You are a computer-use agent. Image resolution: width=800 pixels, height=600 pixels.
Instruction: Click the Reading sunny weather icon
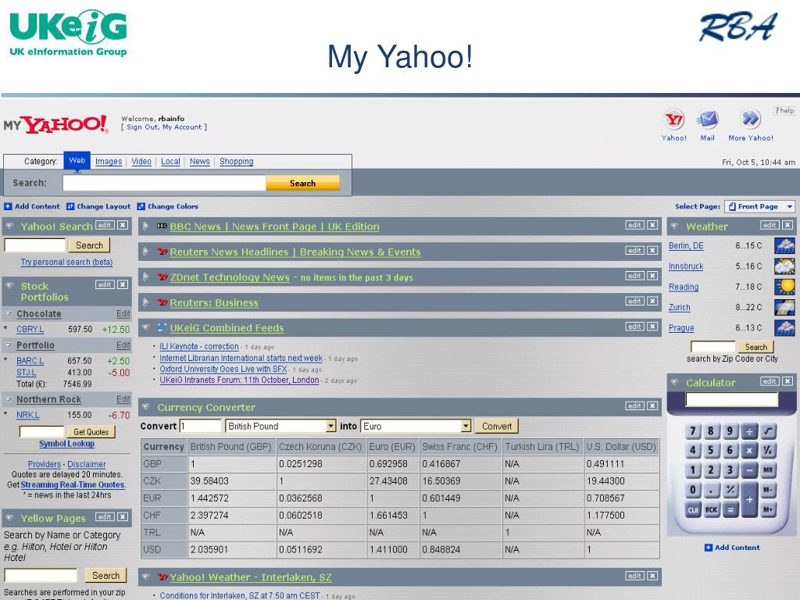pos(784,287)
